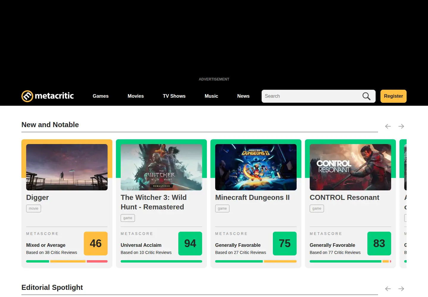Screen dimensions: 428x297
Task: Click the Witcher 3 cover thumbnail
Action: coord(161,167)
